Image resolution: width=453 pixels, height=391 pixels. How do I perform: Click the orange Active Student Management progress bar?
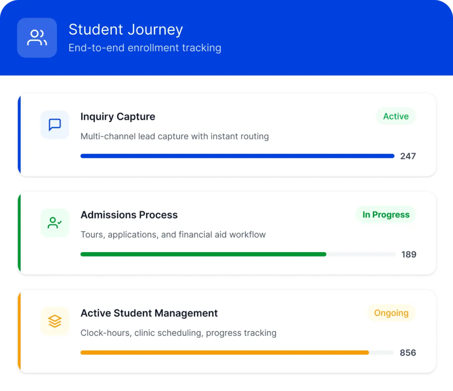click(x=225, y=353)
